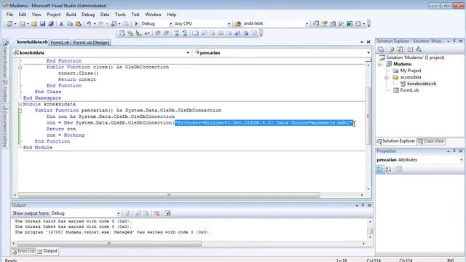Image resolution: width=466 pixels, height=262 pixels.
Task: Click the 'End Module' code line
Action: [38, 148]
